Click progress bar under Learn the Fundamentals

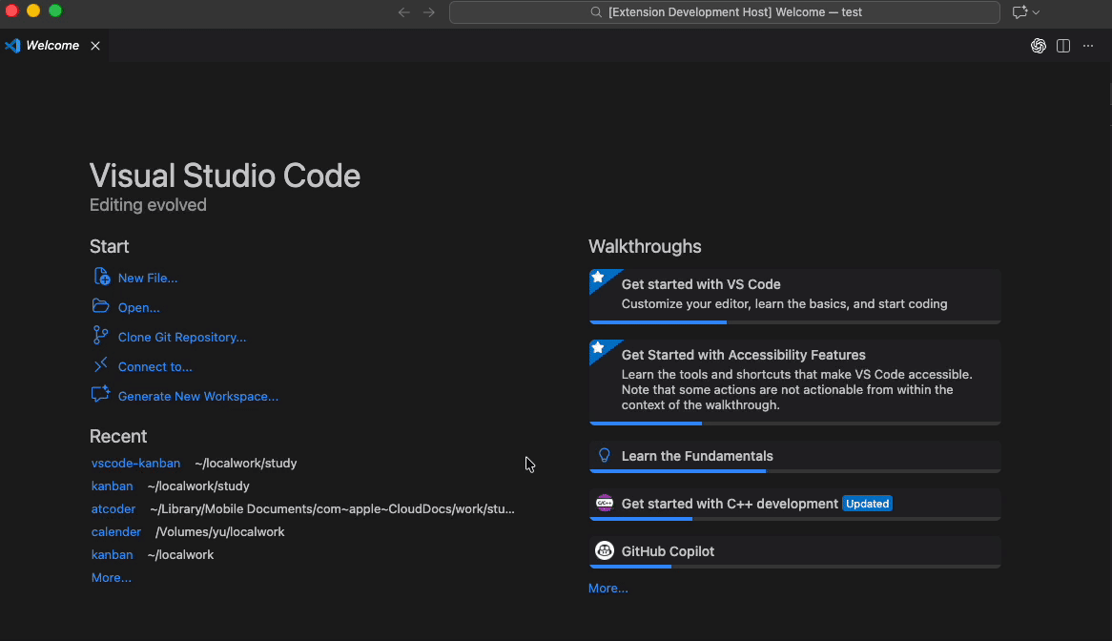coord(795,470)
